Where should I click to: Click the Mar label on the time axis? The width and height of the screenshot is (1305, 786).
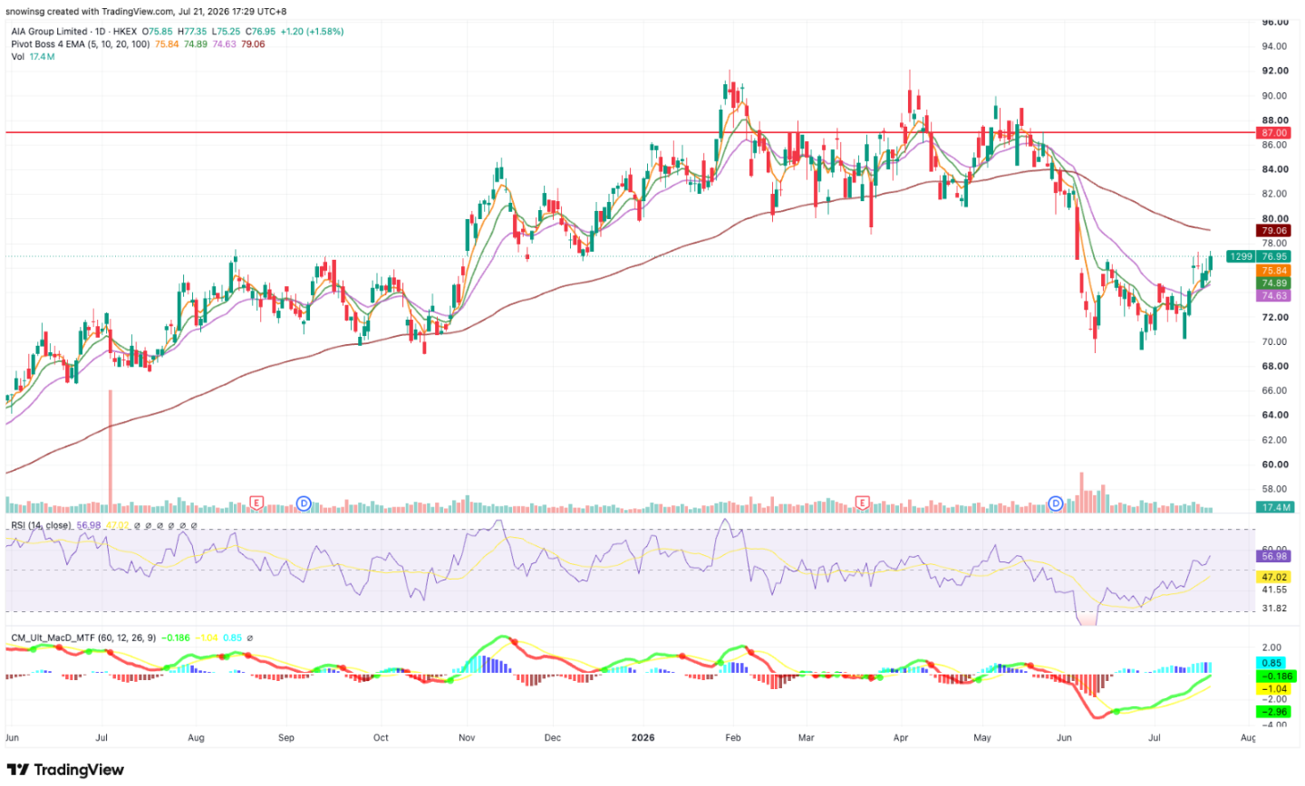807,738
